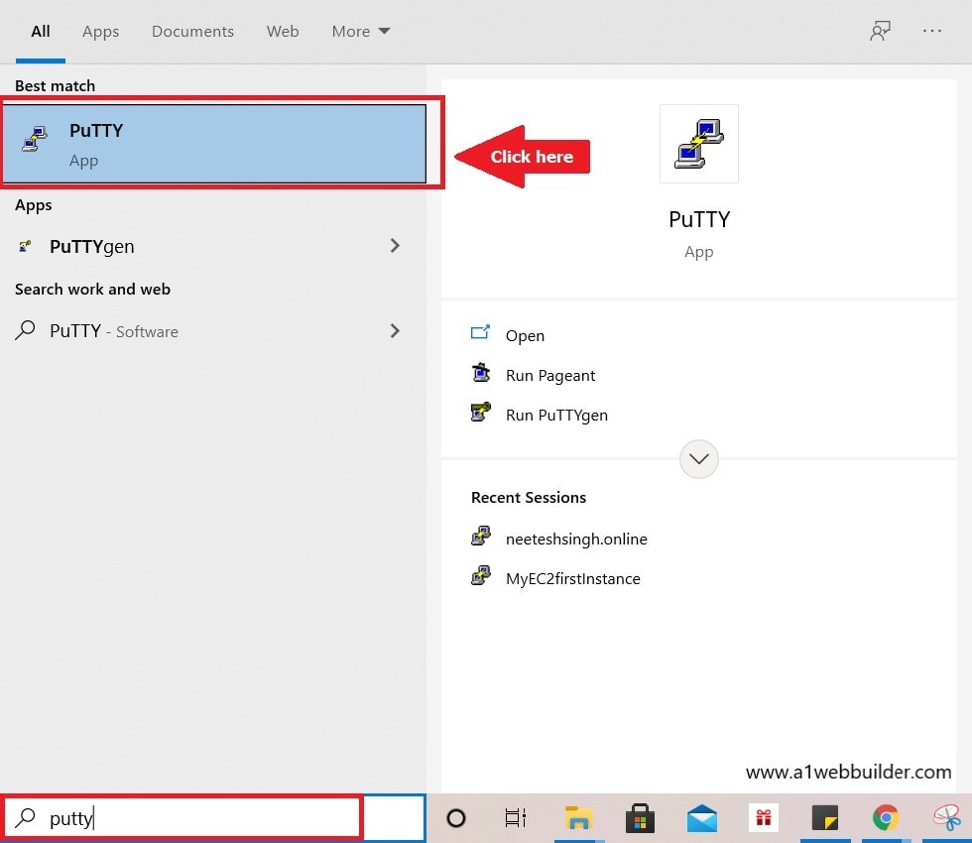Open the PuTTY best match result
This screenshot has height=843, width=972.
[214, 144]
